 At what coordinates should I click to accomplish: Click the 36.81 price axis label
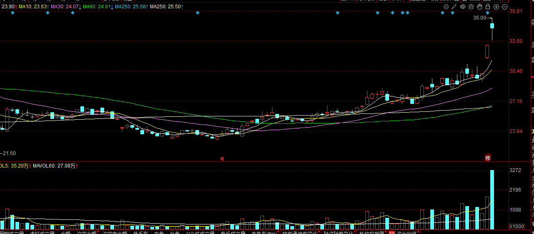[x=516, y=11]
